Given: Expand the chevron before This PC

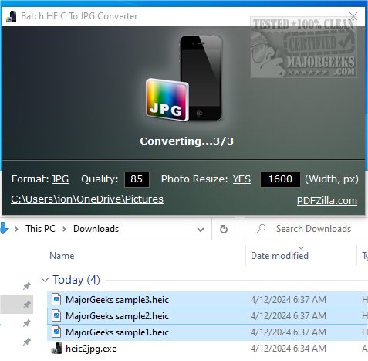Looking at the screenshot, I should tap(16, 229).
